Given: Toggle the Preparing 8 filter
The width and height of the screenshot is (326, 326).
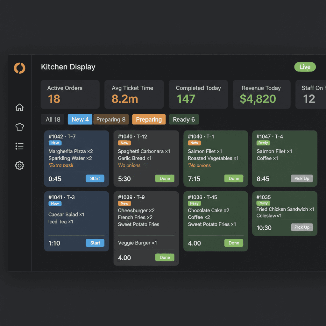Looking at the screenshot, I should (111, 119).
